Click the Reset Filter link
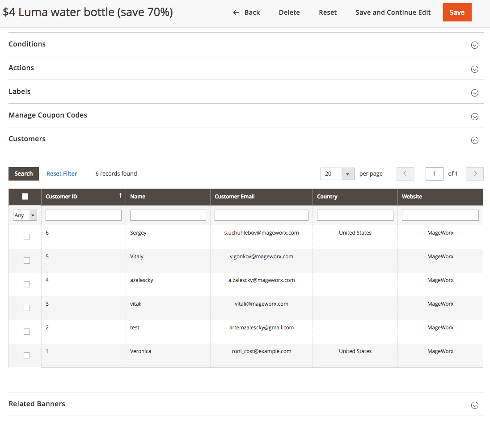This screenshot has width=490, height=421. 62,174
